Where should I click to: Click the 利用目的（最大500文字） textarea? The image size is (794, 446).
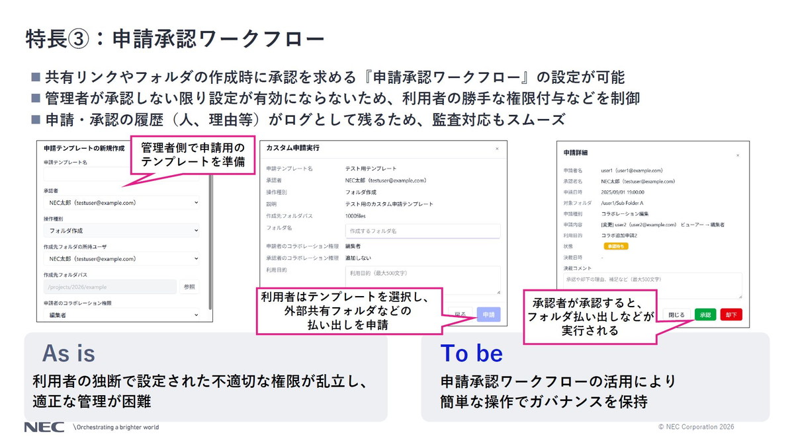click(423, 280)
